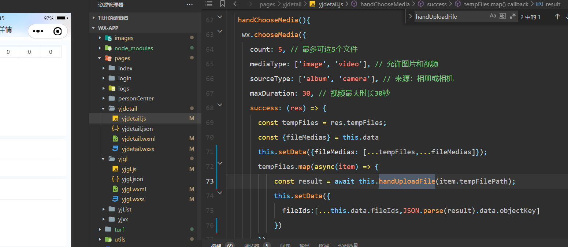The width and height of the screenshot is (568, 247).
Task: Click the 资源管理器 panel title
Action: click(111, 5)
